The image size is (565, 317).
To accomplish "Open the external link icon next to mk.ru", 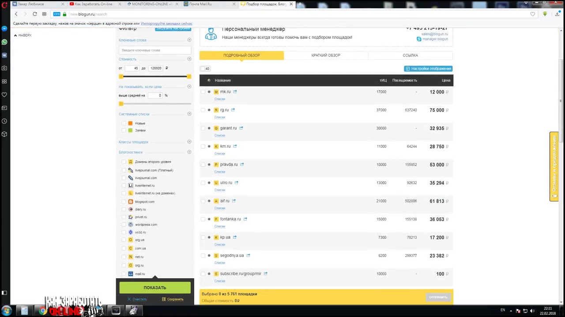I will (235, 92).
